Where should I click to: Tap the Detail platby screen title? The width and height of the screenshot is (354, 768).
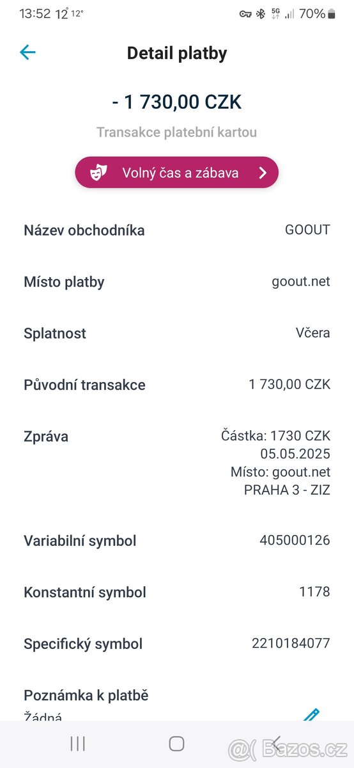pyautogui.click(x=177, y=53)
